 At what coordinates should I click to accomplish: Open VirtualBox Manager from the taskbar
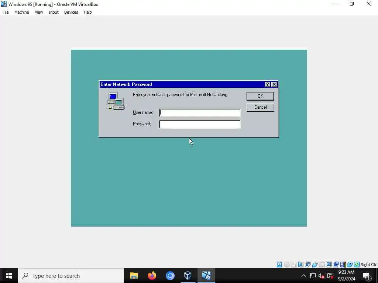pos(188,276)
